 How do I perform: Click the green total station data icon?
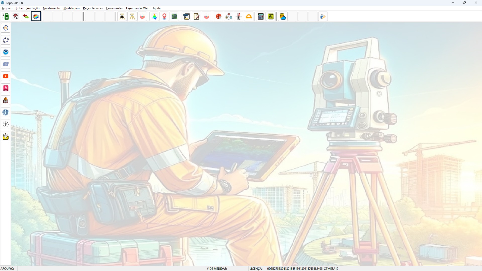[x=6, y=17]
